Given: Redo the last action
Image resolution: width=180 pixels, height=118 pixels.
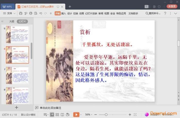Looking at the screenshot, I should pos(46,13).
